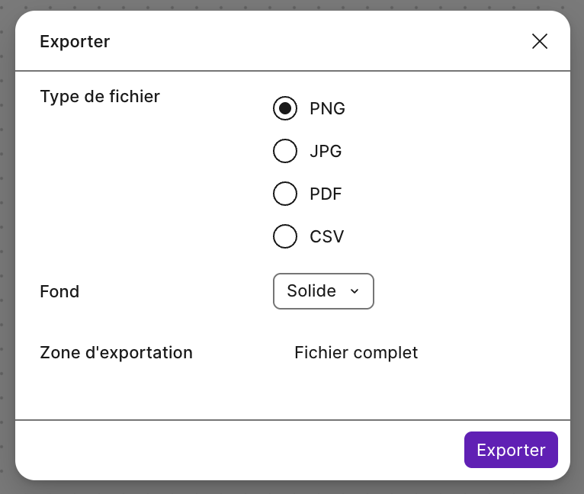Viewport: 584px width, 494px height.
Task: Close the Exporter dialog with the X
Action: click(540, 41)
